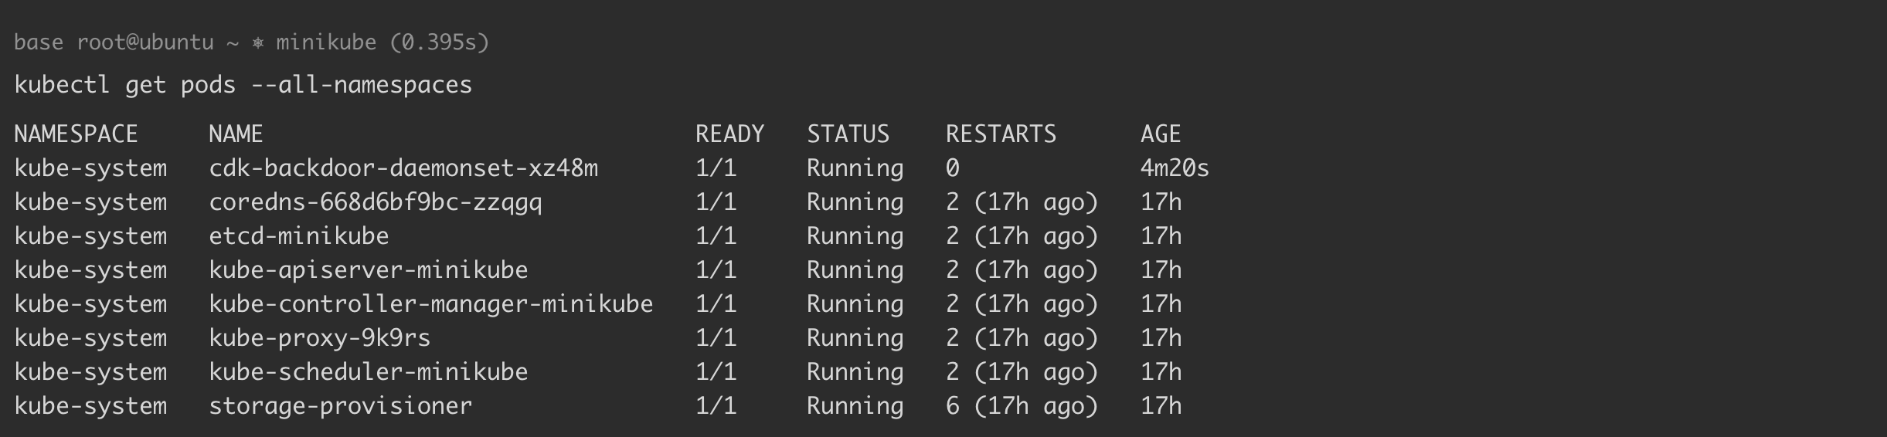Click the Kubernetes helm icon in prompt

(x=258, y=42)
